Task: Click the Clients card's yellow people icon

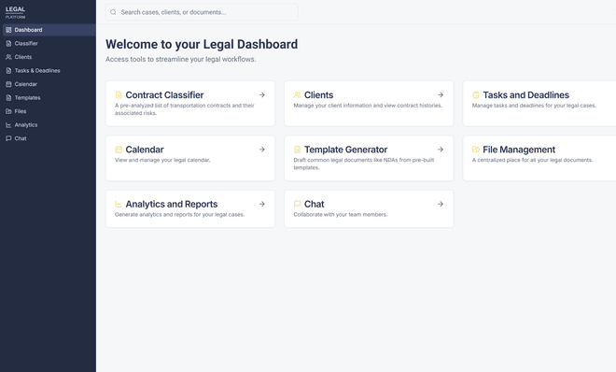Action: (298, 94)
